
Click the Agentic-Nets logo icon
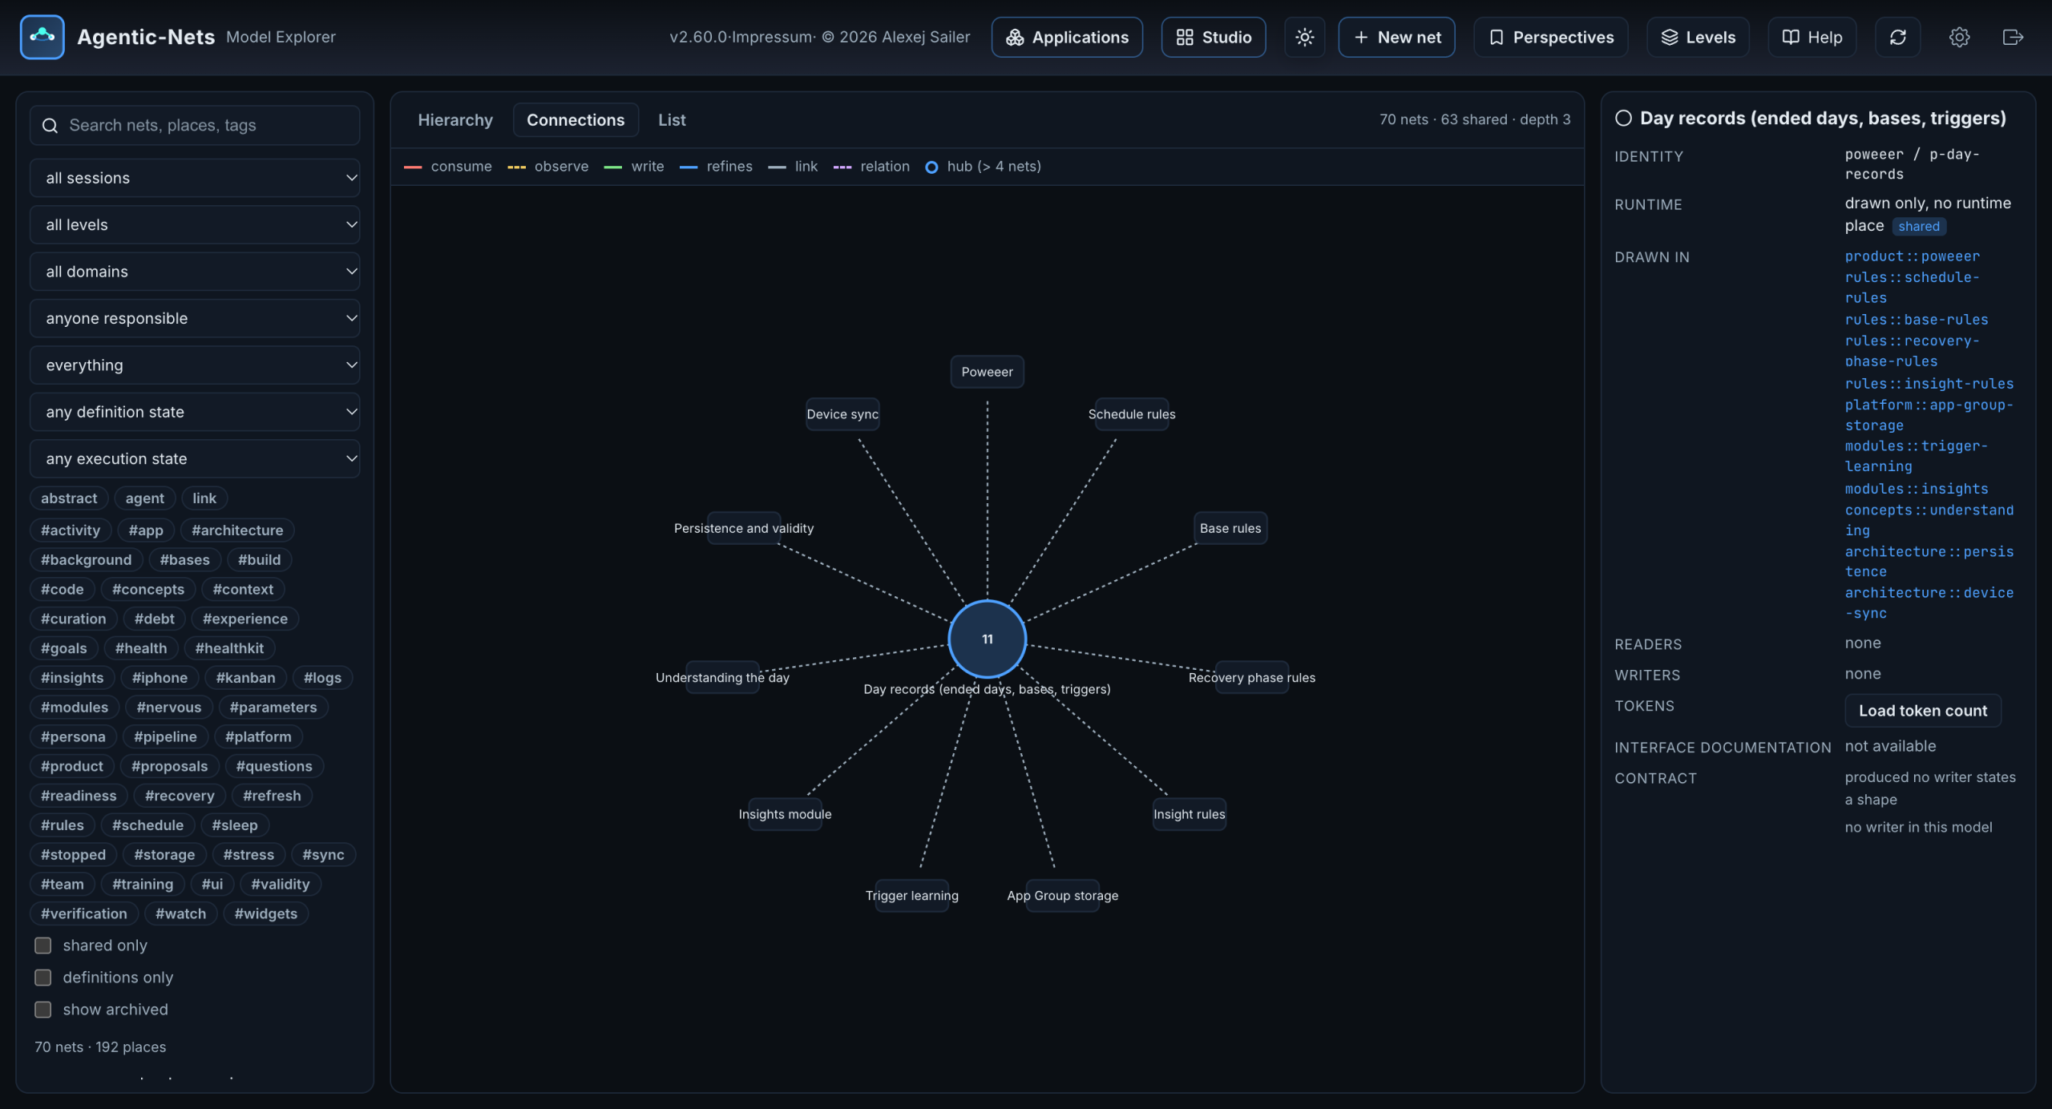(x=42, y=37)
